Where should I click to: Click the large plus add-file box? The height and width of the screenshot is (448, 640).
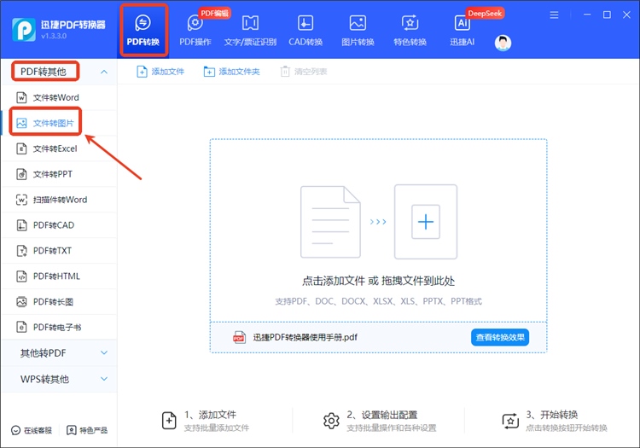[x=426, y=222]
